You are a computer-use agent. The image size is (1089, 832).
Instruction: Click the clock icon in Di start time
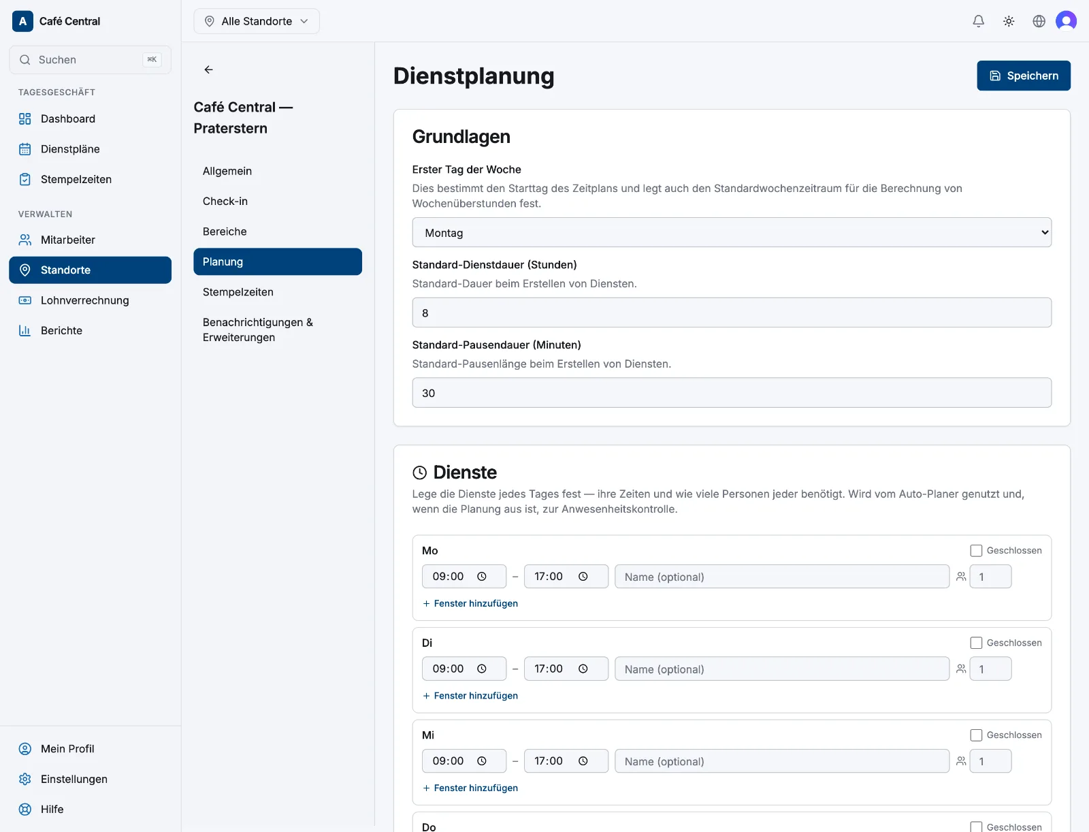click(x=482, y=669)
